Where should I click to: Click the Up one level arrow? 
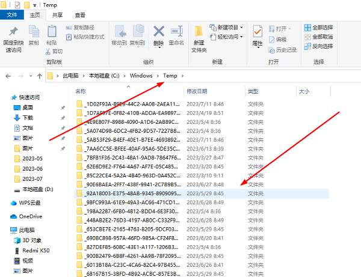[x=40, y=76]
